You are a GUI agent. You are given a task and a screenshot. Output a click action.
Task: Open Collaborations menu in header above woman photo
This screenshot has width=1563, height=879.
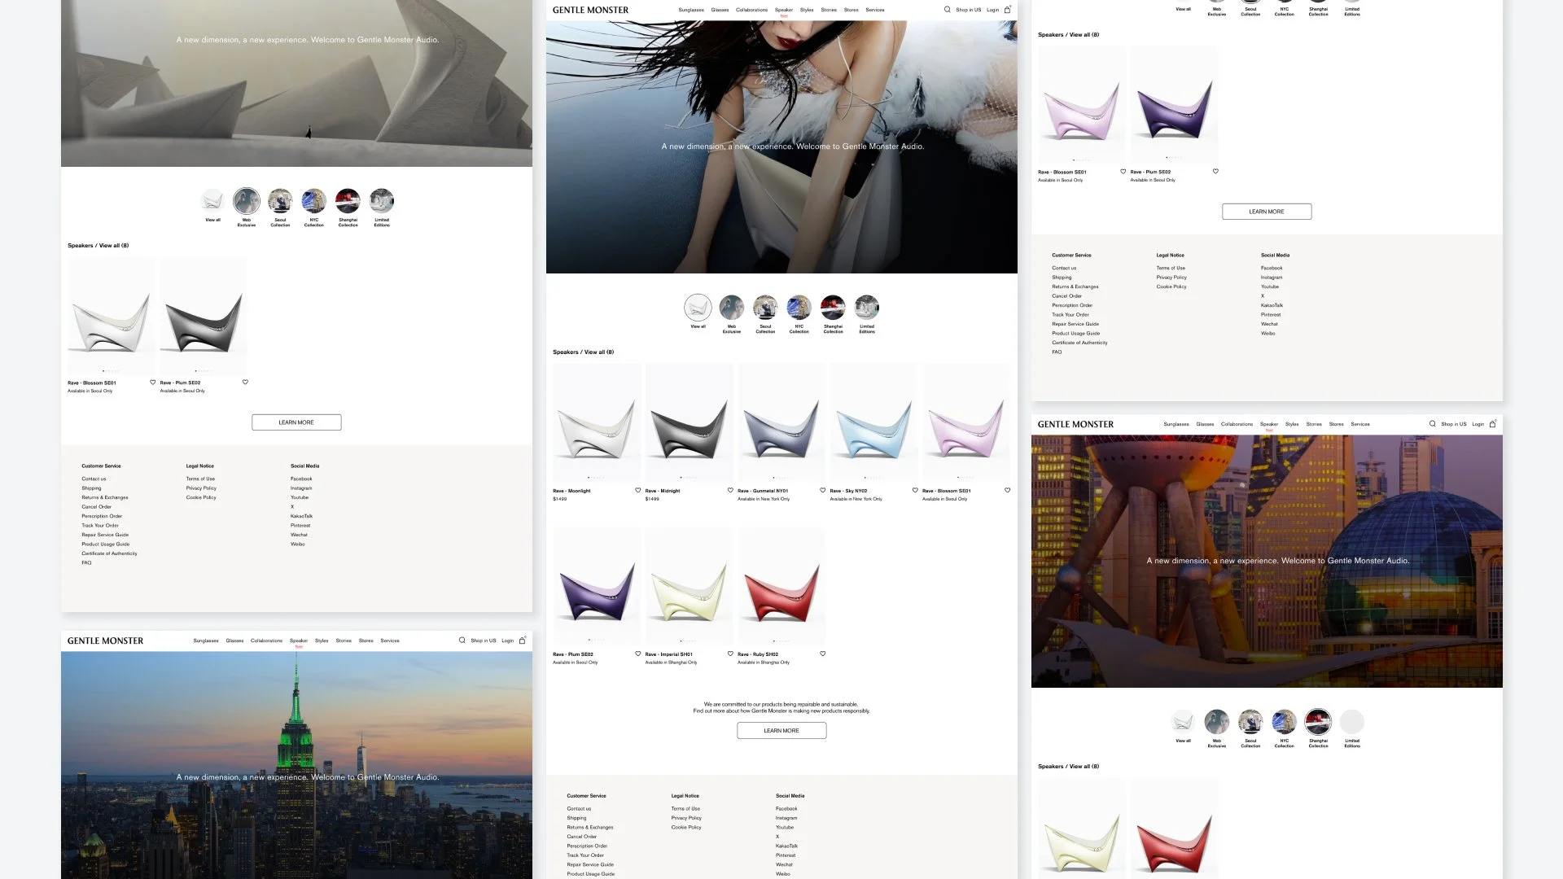(751, 10)
